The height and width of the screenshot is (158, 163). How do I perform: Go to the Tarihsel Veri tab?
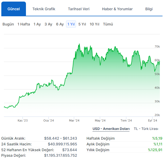coord(79,9)
